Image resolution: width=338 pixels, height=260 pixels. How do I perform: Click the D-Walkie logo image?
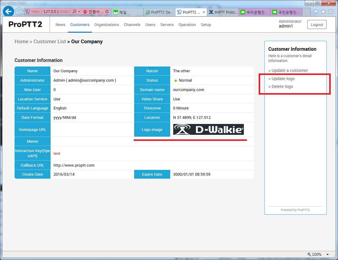(208, 129)
